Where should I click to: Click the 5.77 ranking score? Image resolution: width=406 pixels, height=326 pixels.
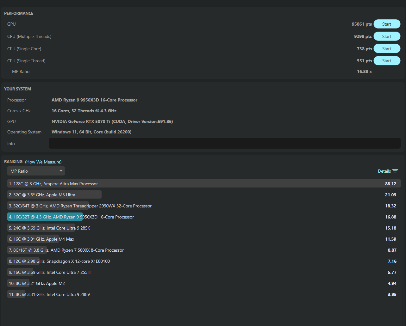tap(392, 272)
